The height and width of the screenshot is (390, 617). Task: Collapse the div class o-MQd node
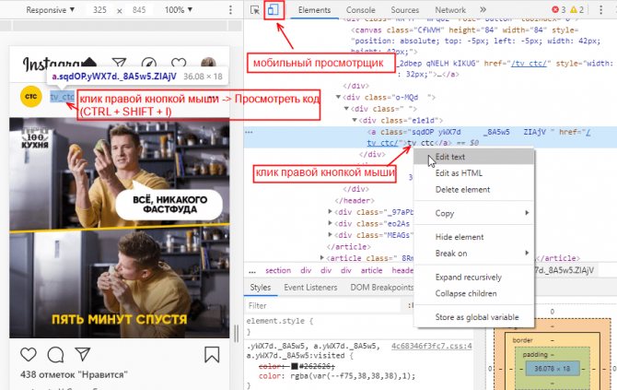coord(338,97)
